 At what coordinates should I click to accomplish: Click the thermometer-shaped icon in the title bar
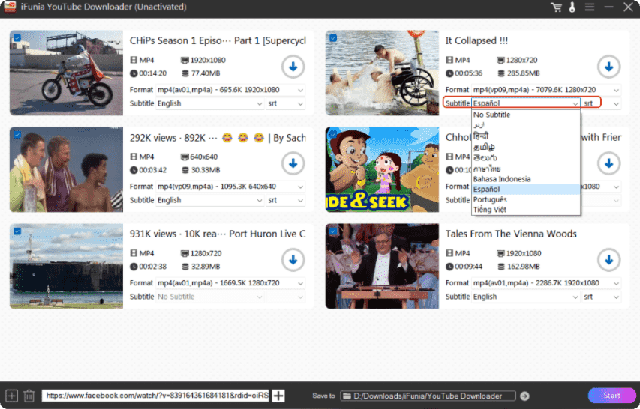[572, 7]
